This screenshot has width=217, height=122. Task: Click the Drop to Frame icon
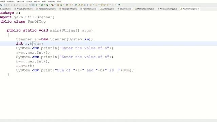[x=30, y=5]
